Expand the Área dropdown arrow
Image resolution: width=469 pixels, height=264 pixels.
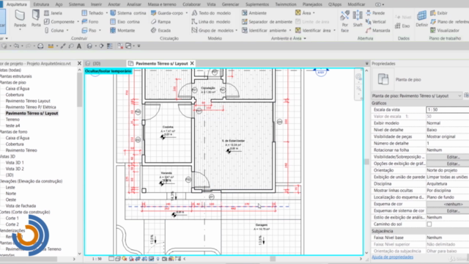pyautogui.click(x=314, y=13)
